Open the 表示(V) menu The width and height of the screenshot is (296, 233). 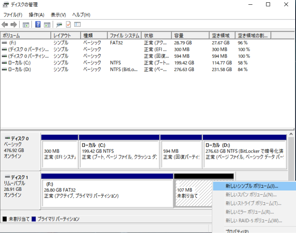click(58, 15)
